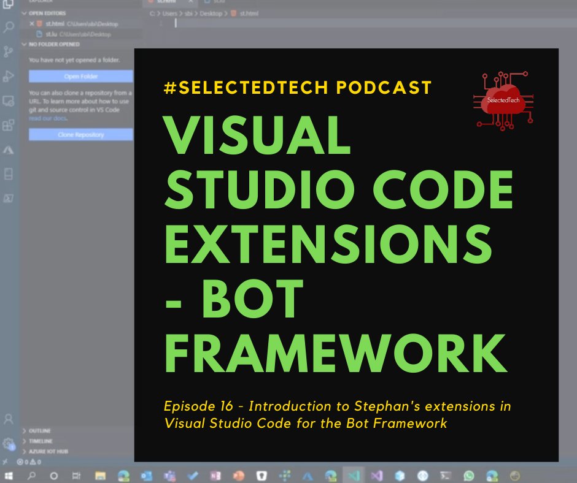The width and height of the screenshot is (577, 483).
Task: Open the Remote Explorer view
Action: [8, 101]
